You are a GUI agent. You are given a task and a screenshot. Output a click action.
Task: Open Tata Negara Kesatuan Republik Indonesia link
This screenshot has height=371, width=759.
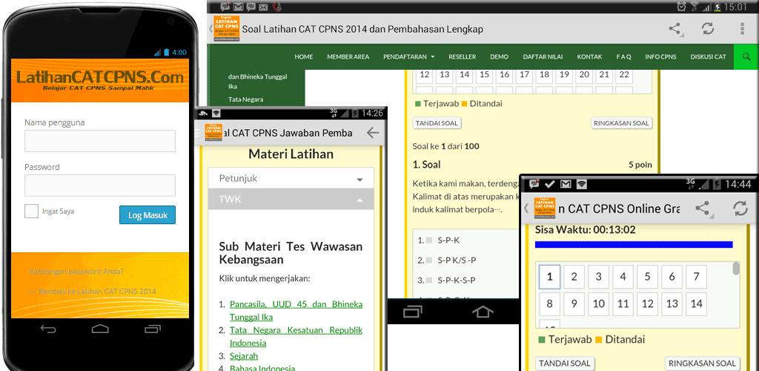(296, 336)
